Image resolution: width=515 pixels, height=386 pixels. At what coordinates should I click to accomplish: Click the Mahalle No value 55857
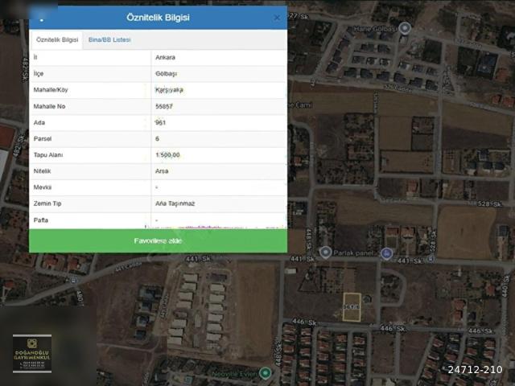(164, 106)
